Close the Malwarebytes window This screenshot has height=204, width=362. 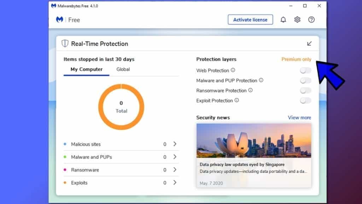click(x=319, y=6)
